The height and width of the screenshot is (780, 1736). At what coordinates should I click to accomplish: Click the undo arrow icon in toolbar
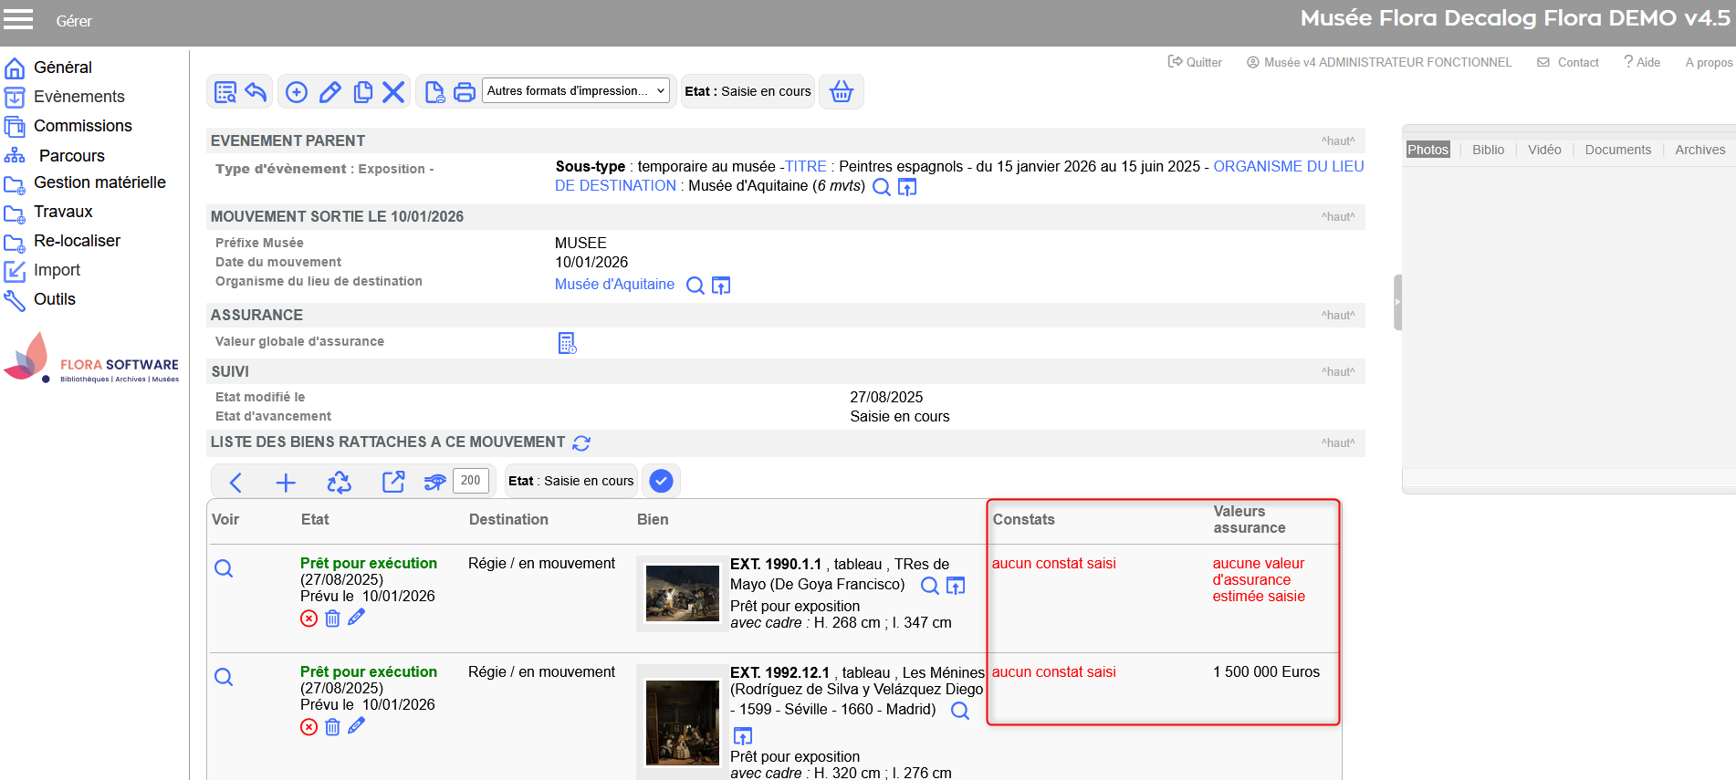pos(256,92)
